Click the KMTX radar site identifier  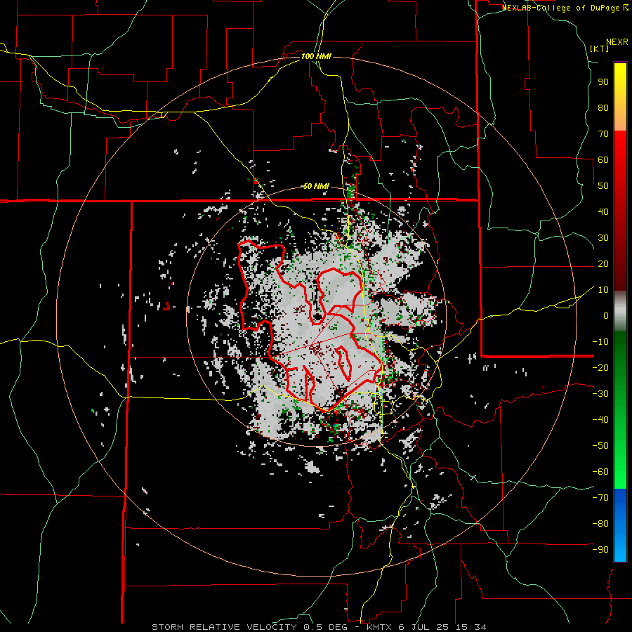380,627
